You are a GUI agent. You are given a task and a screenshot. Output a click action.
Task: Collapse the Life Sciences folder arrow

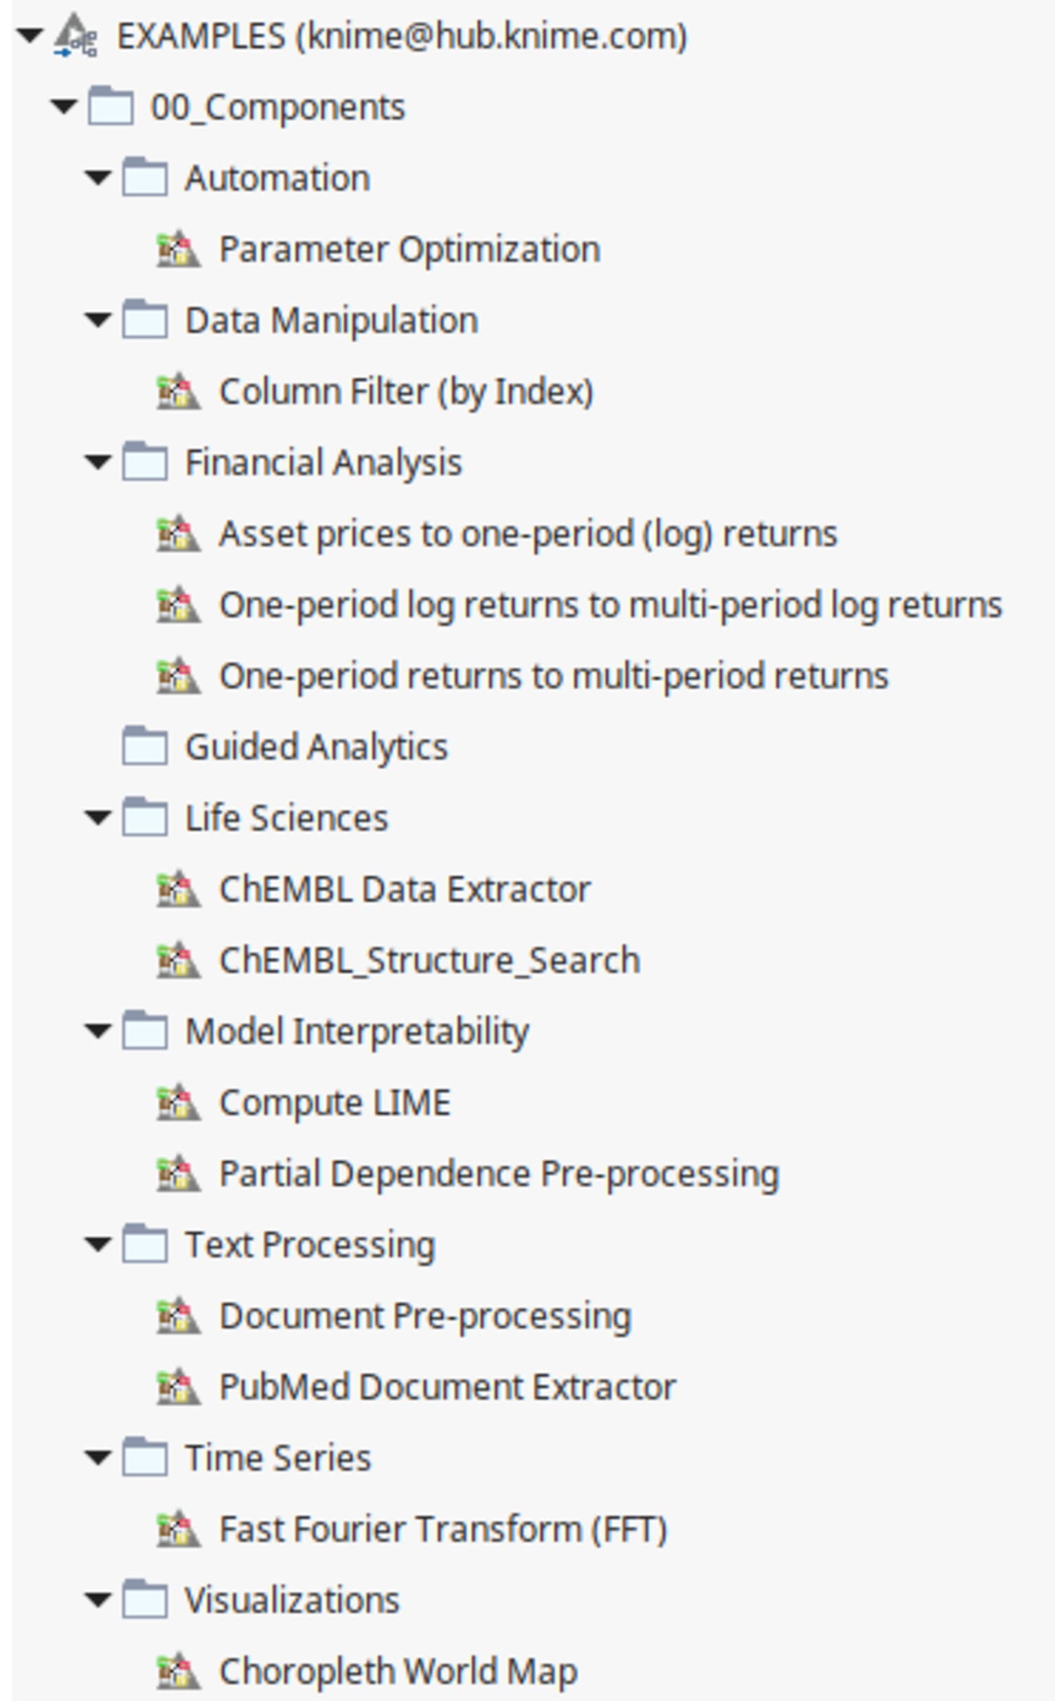(98, 818)
